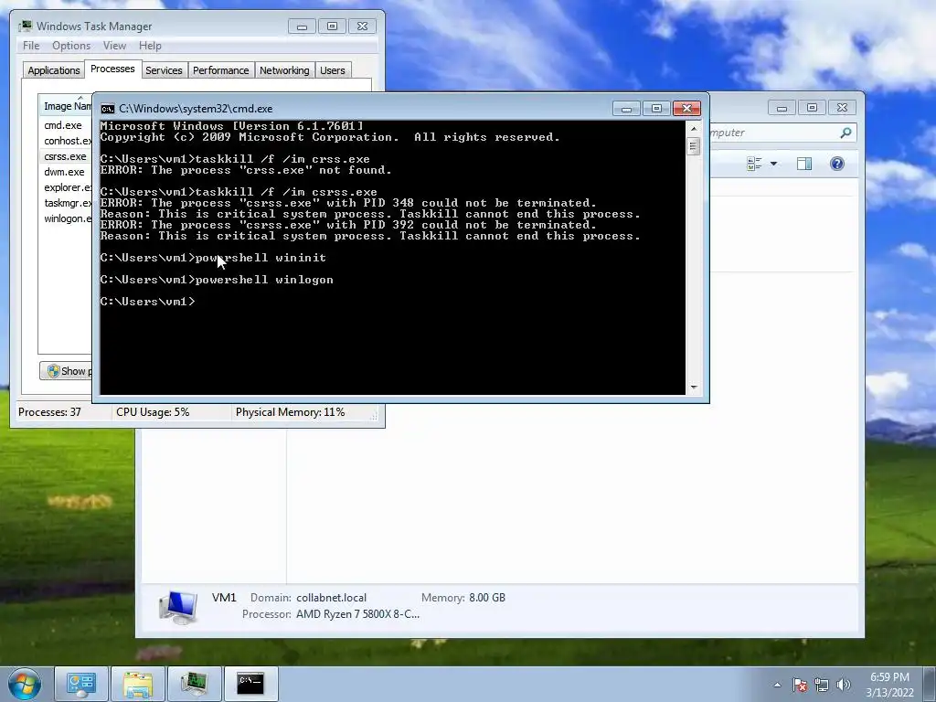Image resolution: width=936 pixels, height=702 pixels.
Task: Click the VM1 computer name label
Action: click(x=225, y=598)
